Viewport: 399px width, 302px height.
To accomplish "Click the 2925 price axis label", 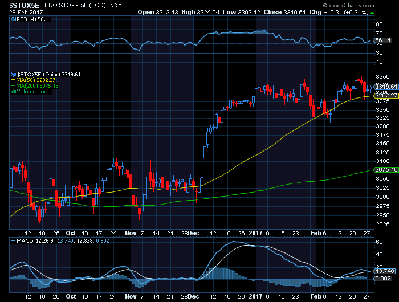I will [x=382, y=225].
